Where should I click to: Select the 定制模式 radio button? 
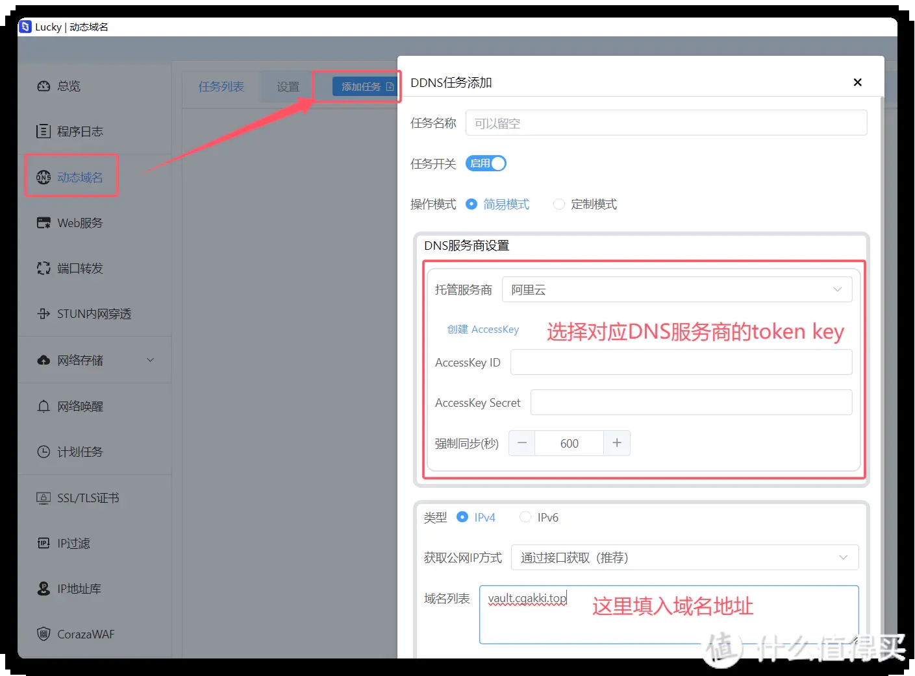pyautogui.click(x=558, y=204)
